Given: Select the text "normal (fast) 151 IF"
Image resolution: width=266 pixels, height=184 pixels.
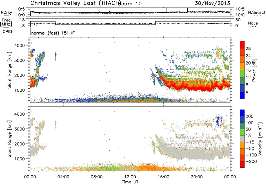Looking at the screenshot, I should [53, 33].
